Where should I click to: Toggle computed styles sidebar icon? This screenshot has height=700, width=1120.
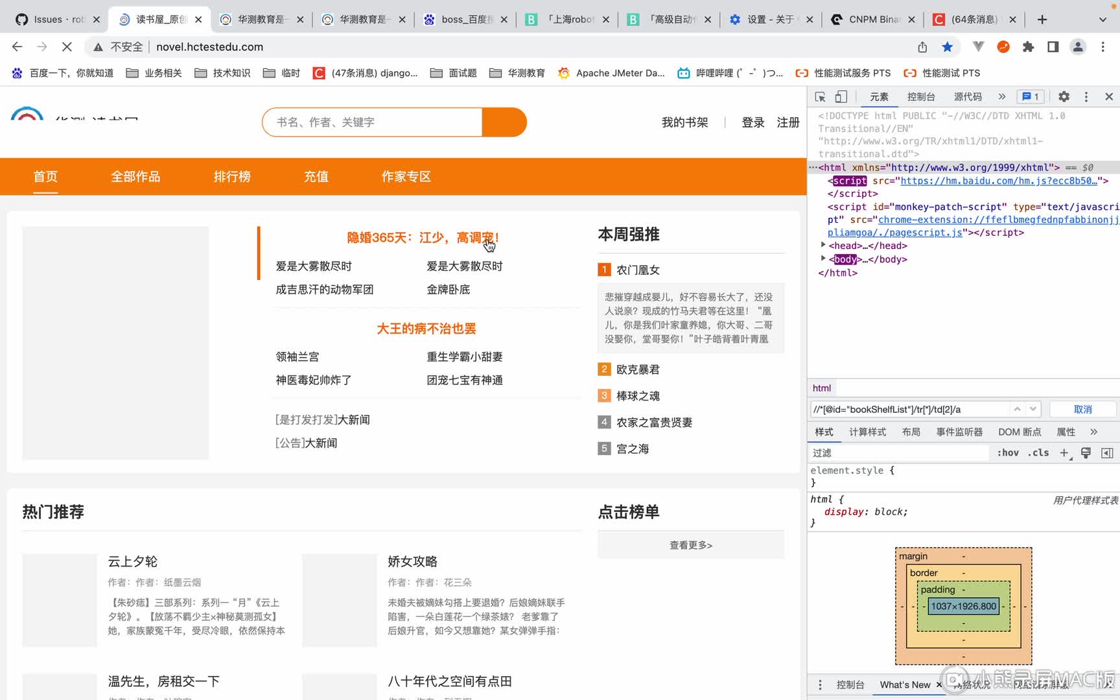click(x=1107, y=452)
